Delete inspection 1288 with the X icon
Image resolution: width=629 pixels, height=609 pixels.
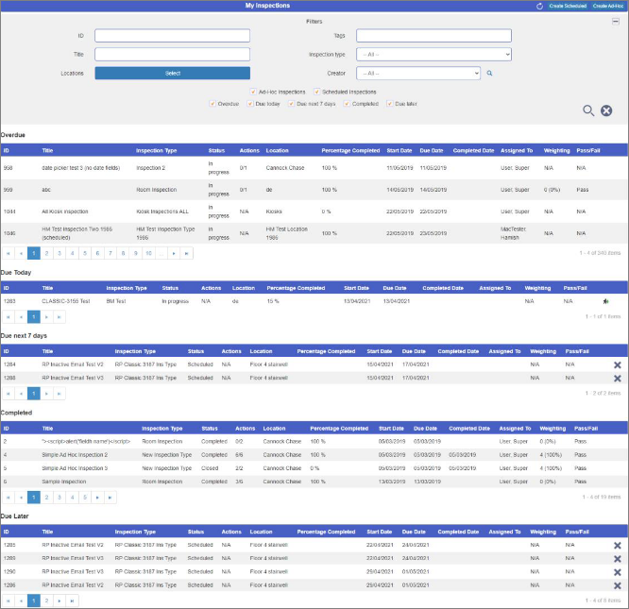click(618, 378)
